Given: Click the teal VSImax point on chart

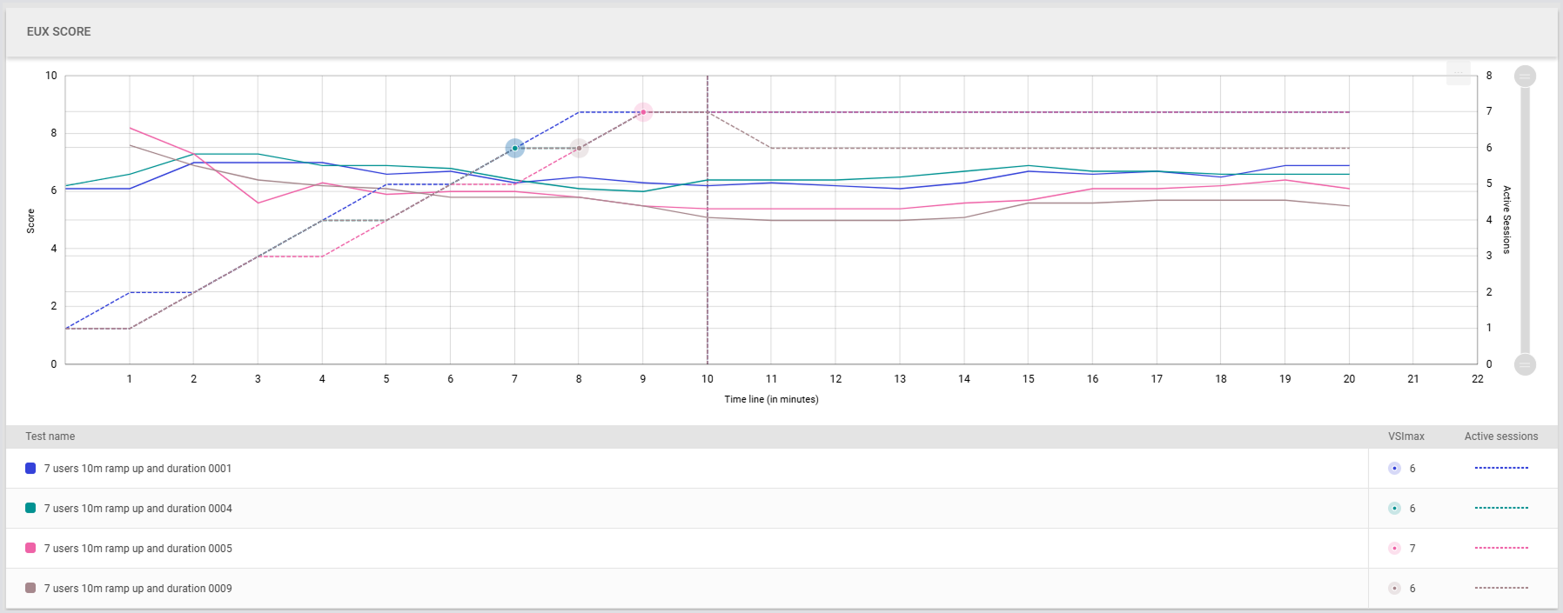Looking at the screenshot, I should click(x=514, y=149).
